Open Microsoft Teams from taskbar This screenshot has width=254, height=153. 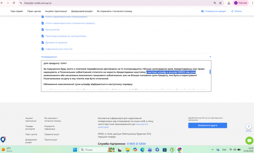click(x=150, y=150)
